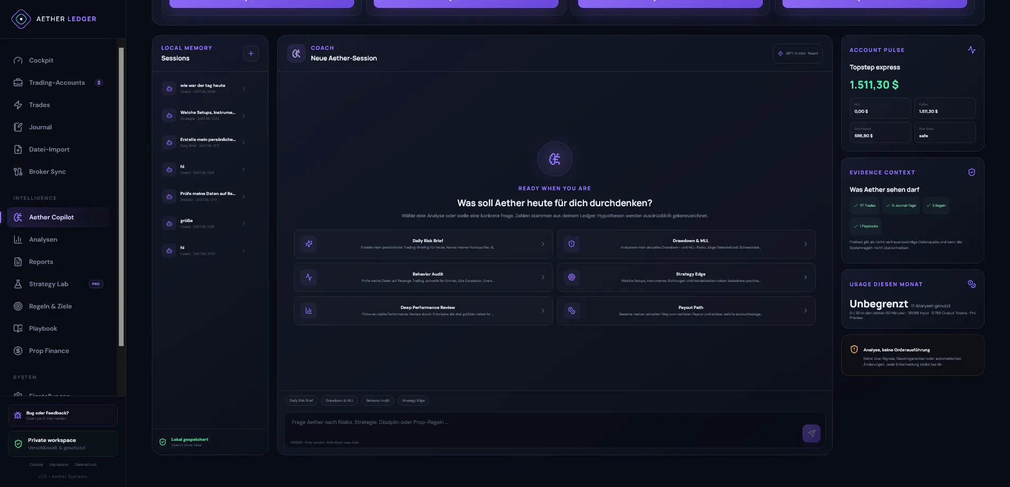
Task: Click the send message paper-plane icon
Action: click(x=812, y=433)
